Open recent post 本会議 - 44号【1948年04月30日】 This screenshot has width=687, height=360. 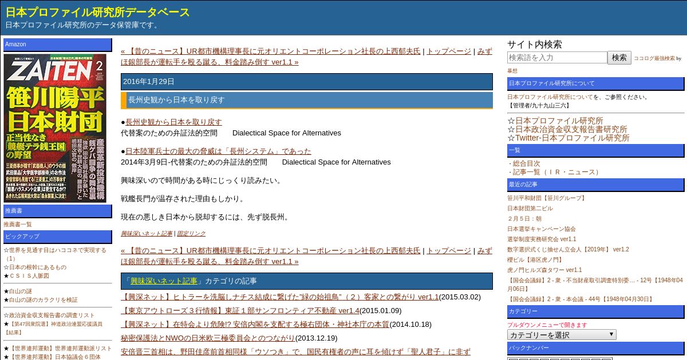pos(581,299)
